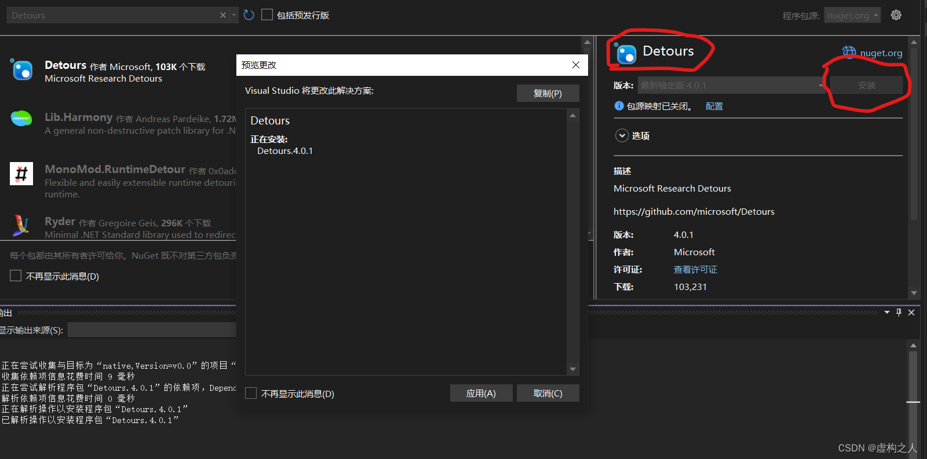927x459 pixels.
Task: Click scroll up arrow in details pane scrollbar
Action: click(x=914, y=42)
